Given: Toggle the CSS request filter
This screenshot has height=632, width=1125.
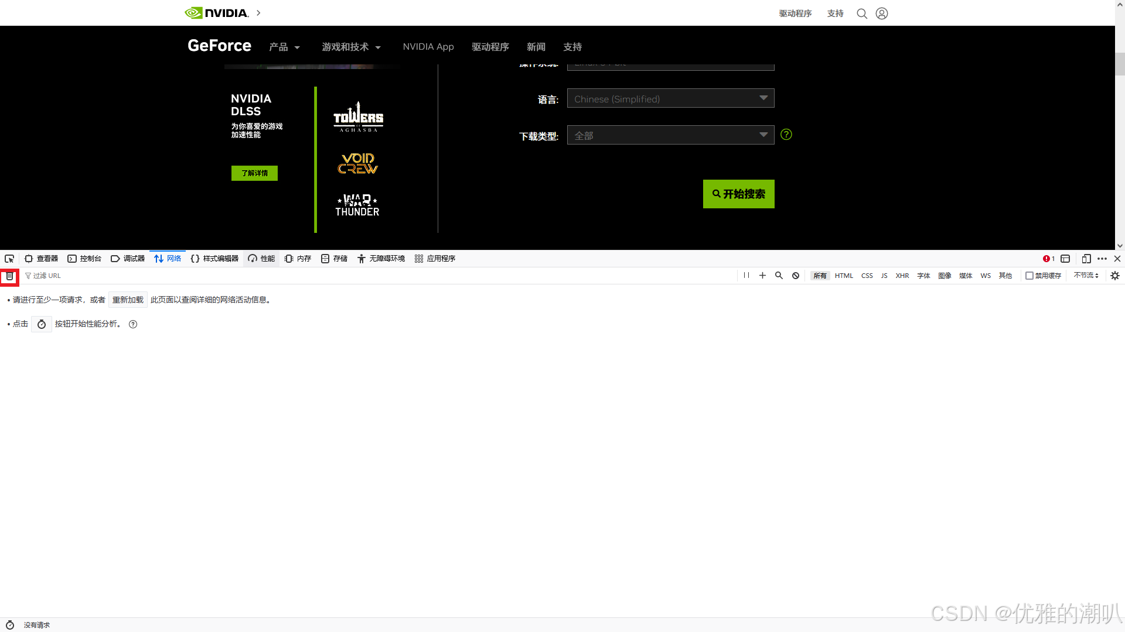Looking at the screenshot, I should coord(867,276).
